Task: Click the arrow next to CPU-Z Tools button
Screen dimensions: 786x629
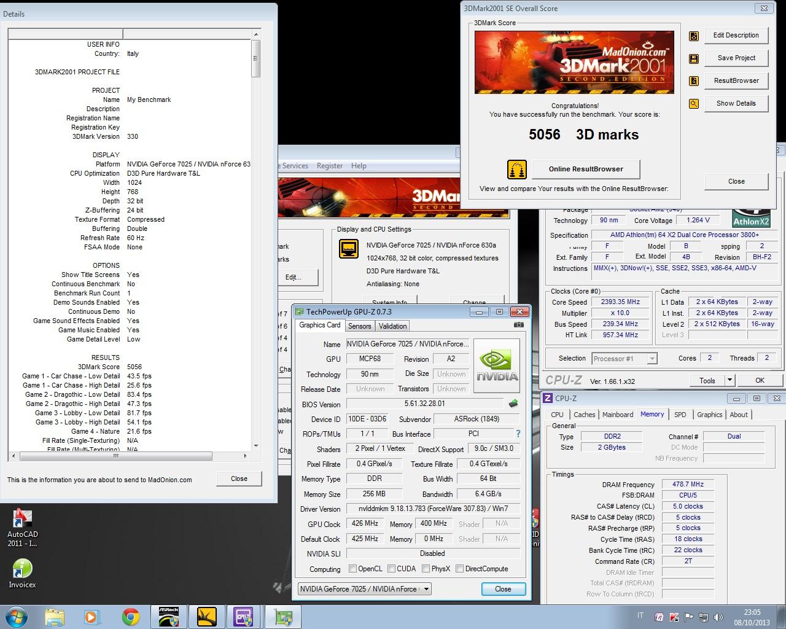Action: [x=730, y=380]
